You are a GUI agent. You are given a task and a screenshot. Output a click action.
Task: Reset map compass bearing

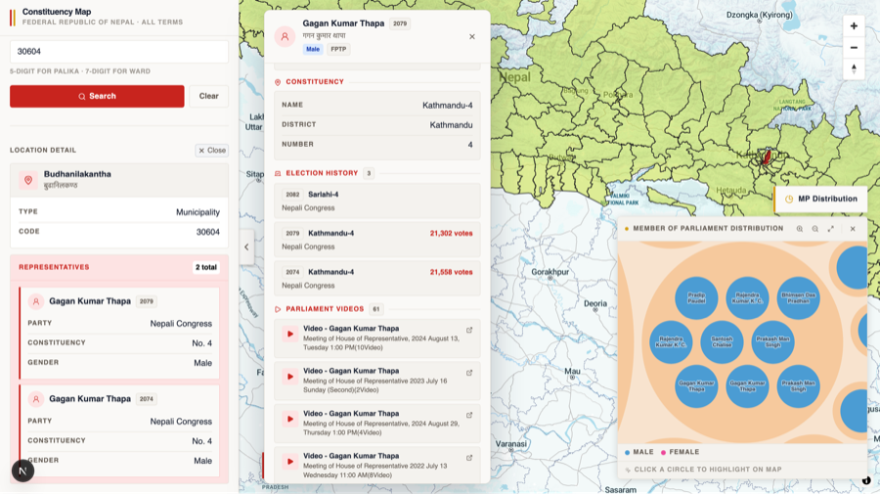[854, 69]
